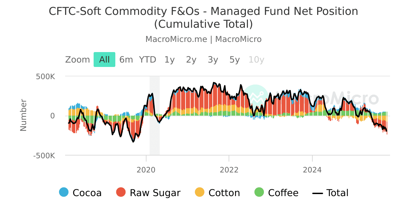Select the All zoom range

click(x=104, y=60)
